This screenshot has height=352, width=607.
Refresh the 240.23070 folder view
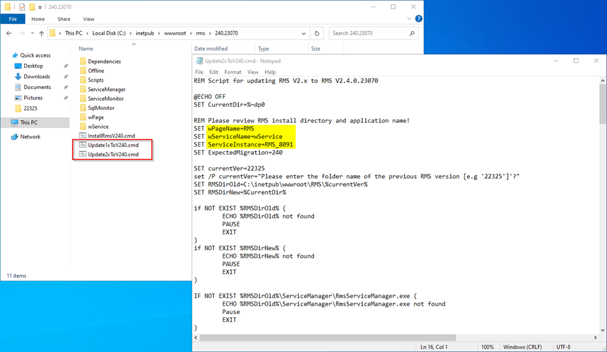pos(317,34)
